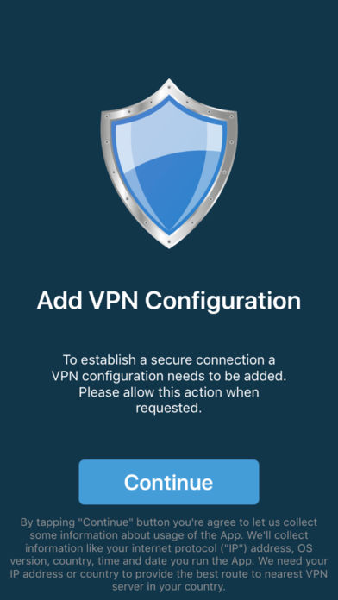Click the "some information about usage" disclaimer line

pos(169,535)
